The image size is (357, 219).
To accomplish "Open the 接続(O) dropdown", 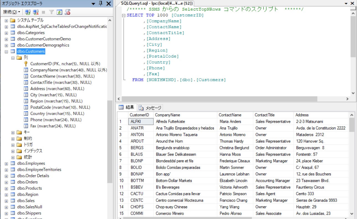I will 12,12.
